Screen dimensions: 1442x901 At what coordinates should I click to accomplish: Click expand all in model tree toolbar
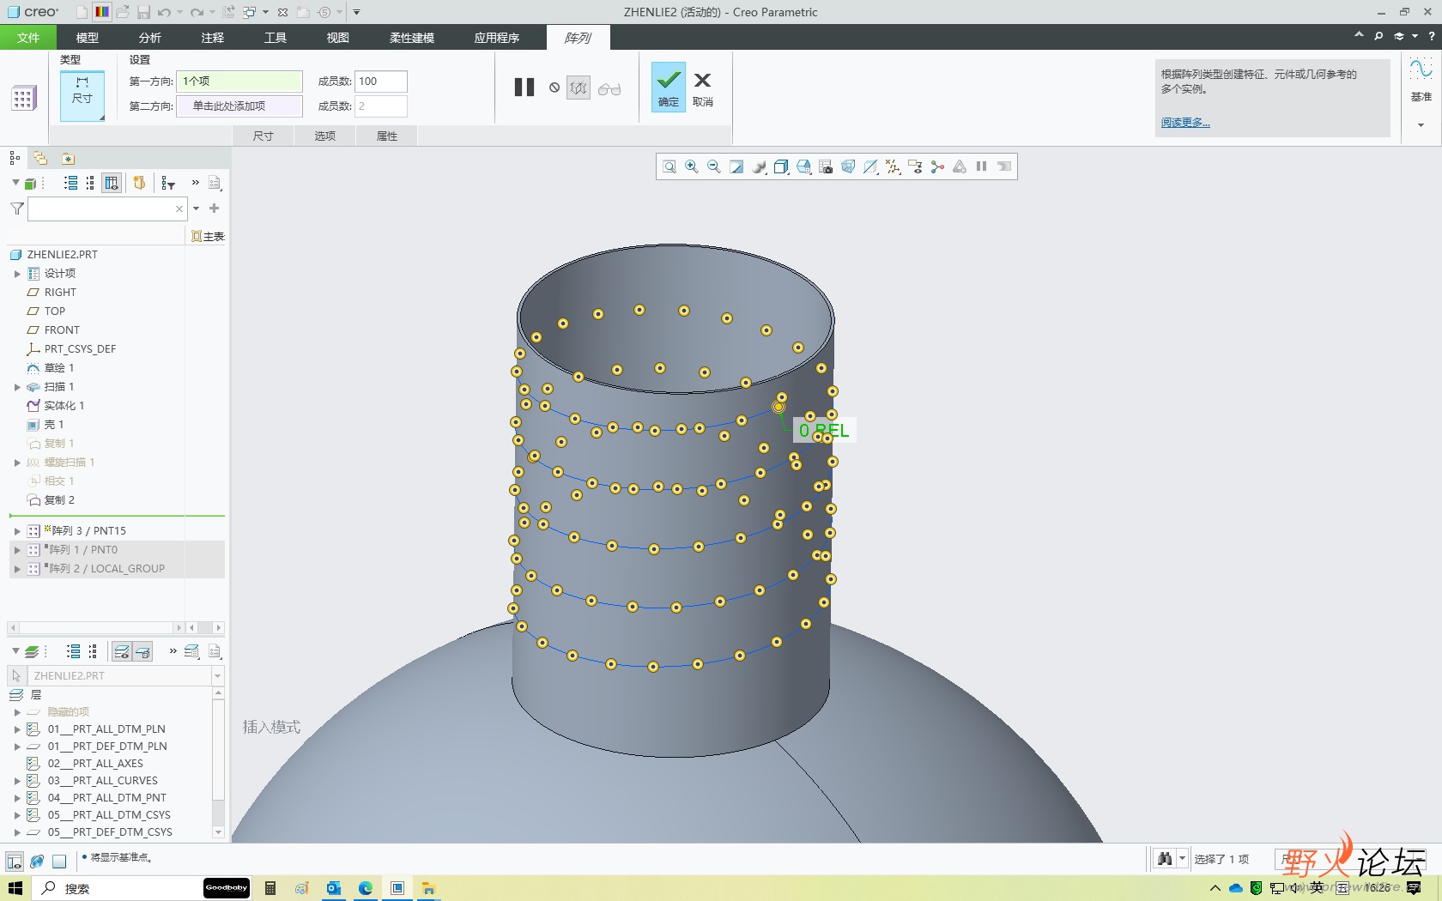coord(71,183)
